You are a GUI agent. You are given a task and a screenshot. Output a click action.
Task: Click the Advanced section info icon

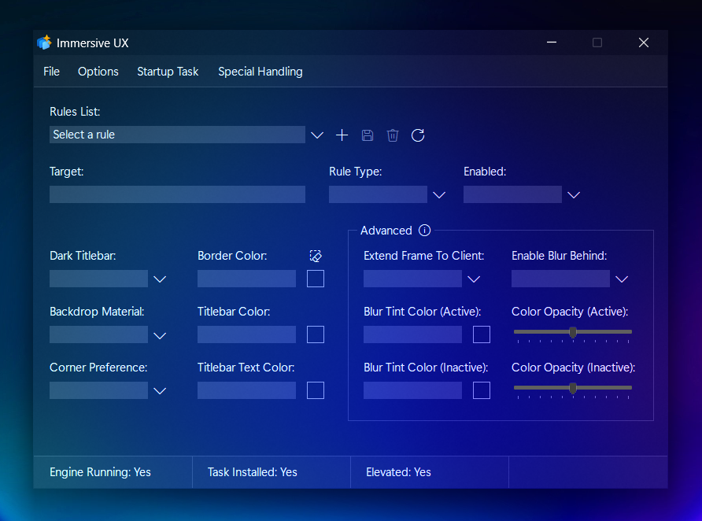click(x=425, y=231)
